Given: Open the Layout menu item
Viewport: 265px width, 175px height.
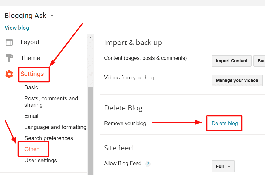Looking at the screenshot, I should pos(30,42).
